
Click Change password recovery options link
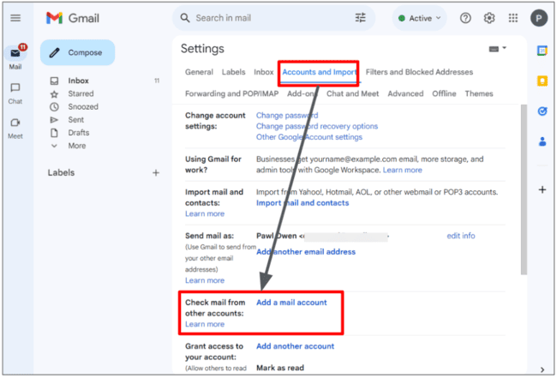pos(317,127)
